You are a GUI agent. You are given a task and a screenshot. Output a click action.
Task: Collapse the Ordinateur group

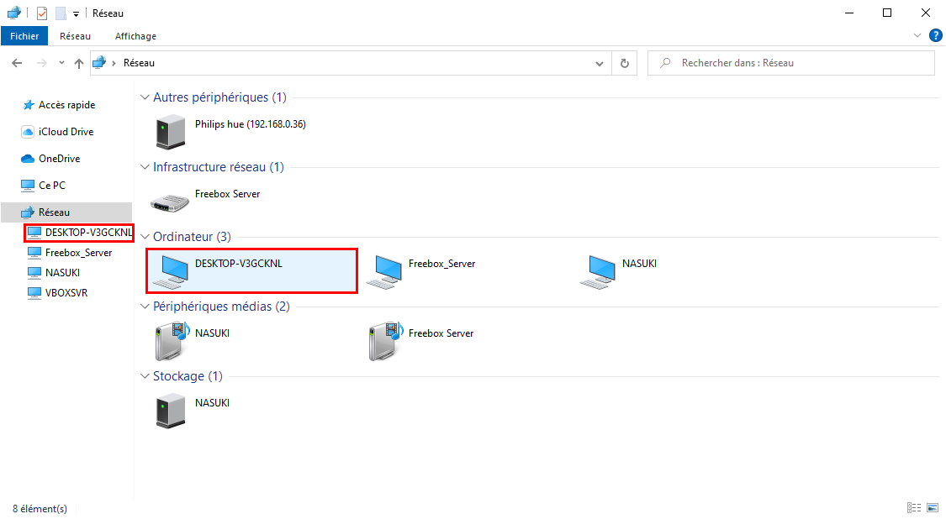tap(145, 237)
